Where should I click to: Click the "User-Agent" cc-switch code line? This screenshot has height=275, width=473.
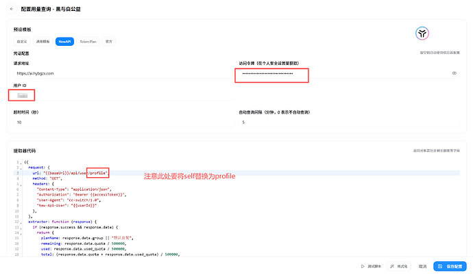pyautogui.click(x=69, y=200)
